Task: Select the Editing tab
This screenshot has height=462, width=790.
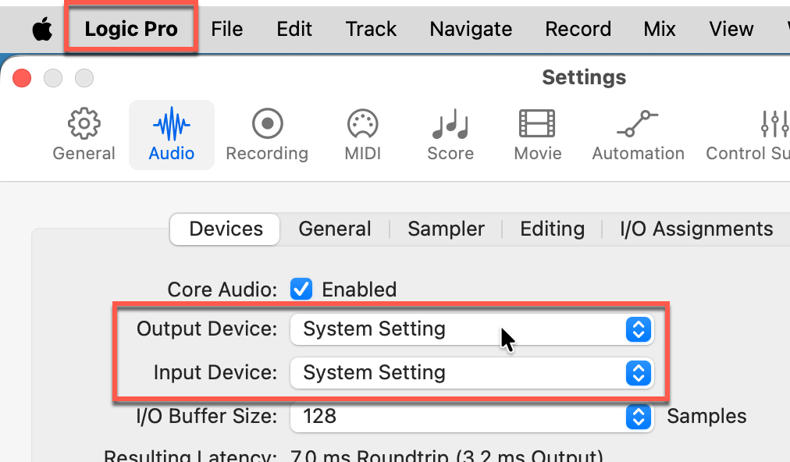Action: 552,229
